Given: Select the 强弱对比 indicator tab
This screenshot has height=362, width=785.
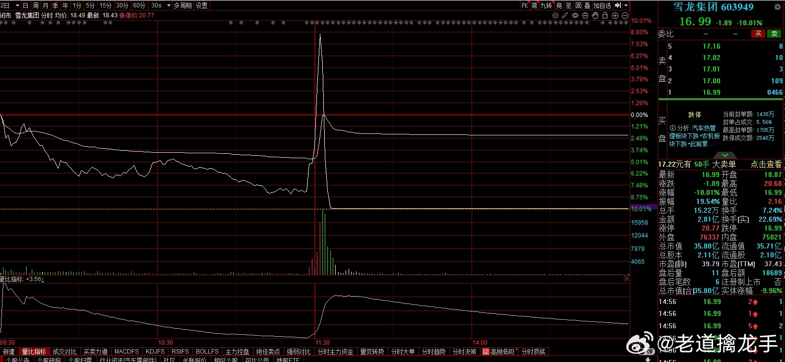Looking at the screenshot, I should point(299,352).
